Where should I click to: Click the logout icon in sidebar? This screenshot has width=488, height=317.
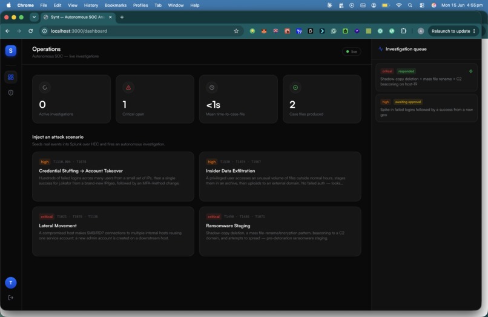coord(10,298)
